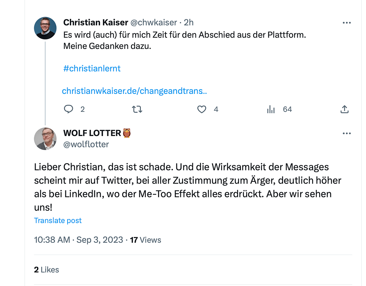Open the 2h timestamp permalink

189,22
